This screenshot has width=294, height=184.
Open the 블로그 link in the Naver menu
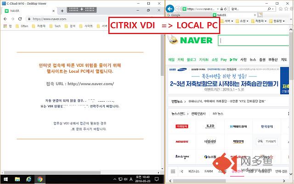point(191,60)
